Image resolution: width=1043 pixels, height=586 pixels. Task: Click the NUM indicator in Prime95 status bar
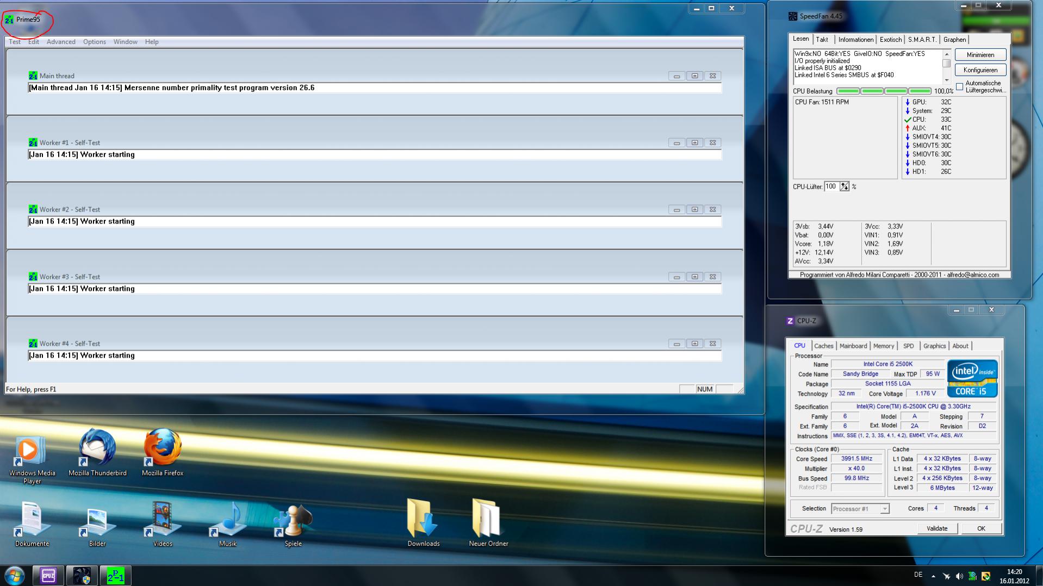[705, 389]
